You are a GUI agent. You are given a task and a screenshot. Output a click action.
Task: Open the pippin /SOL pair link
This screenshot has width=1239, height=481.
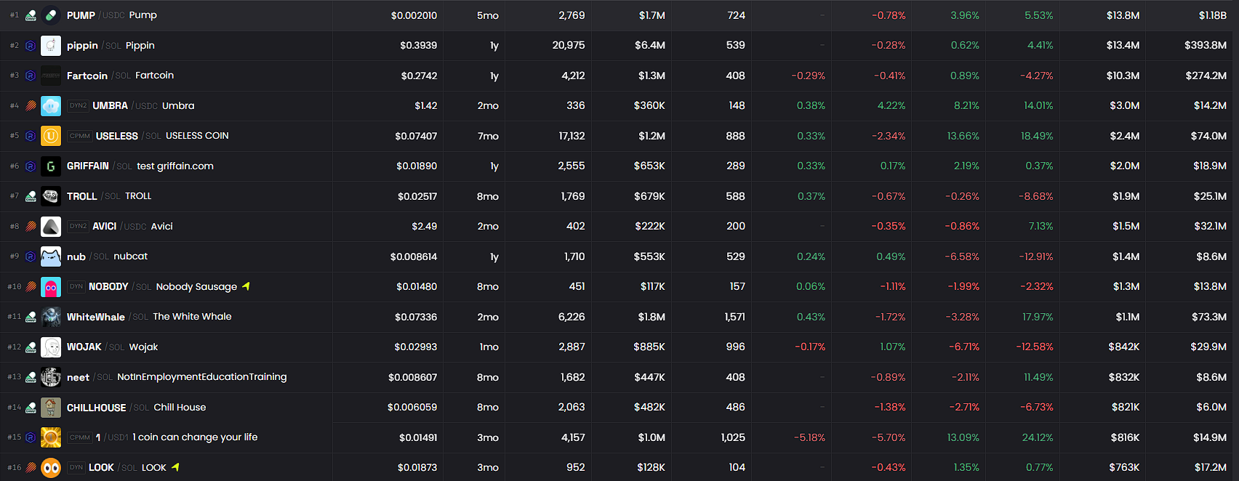pos(94,46)
